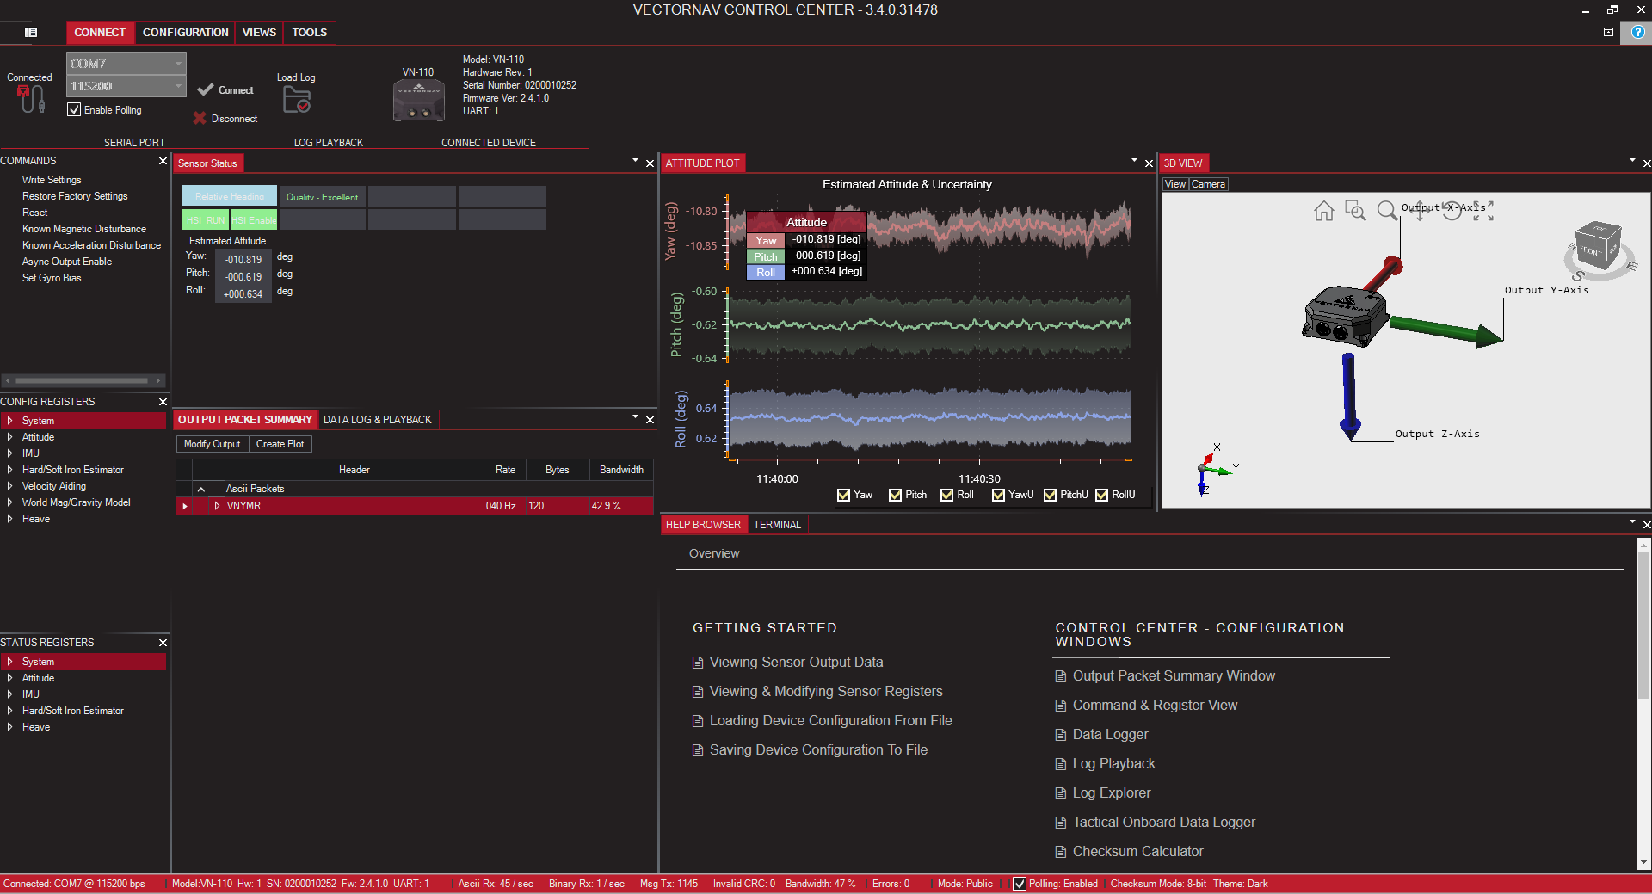The image size is (1652, 894).
Task: Expand Heave in Status Registers
Action: 9,727
